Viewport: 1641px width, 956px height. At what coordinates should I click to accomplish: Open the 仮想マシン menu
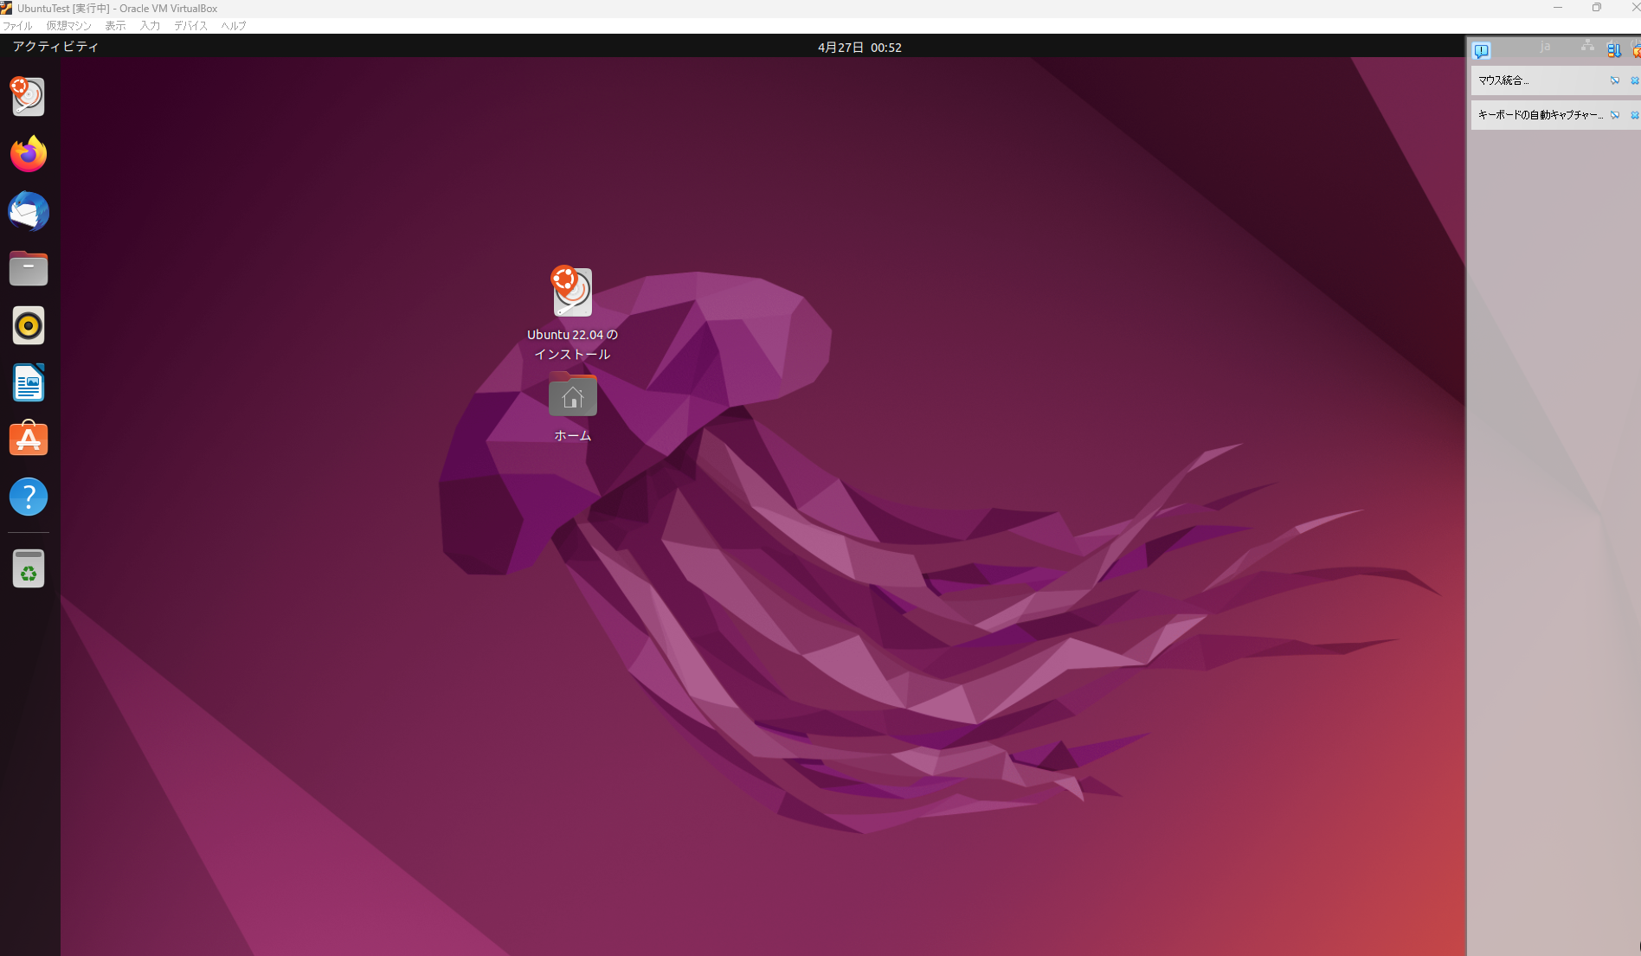pyautogui.click(x=68, y=25)
